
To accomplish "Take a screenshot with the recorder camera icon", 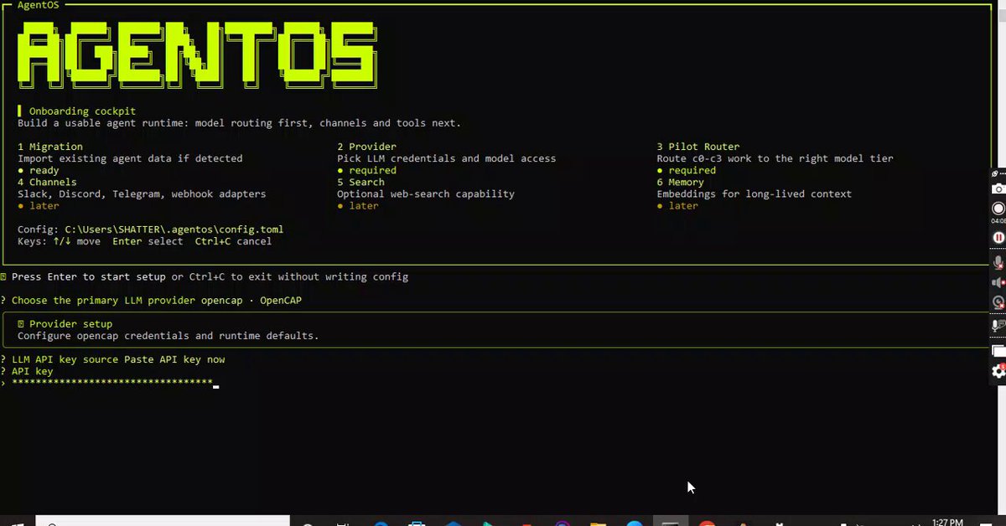I will pyautogui.click(x=998, y=188).
